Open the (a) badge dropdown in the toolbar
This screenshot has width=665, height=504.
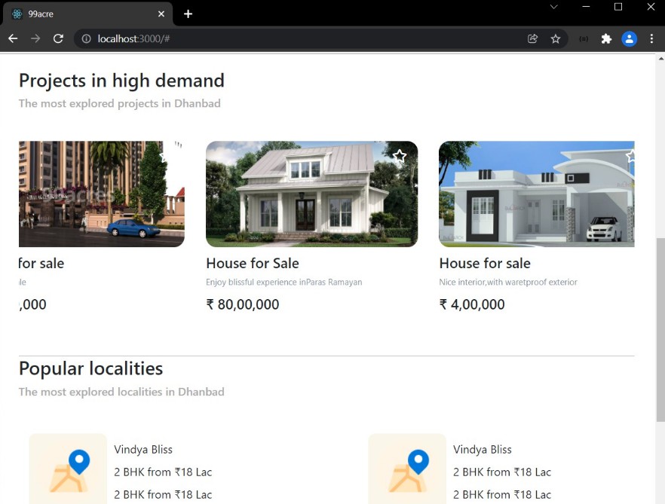coord(583,38)
